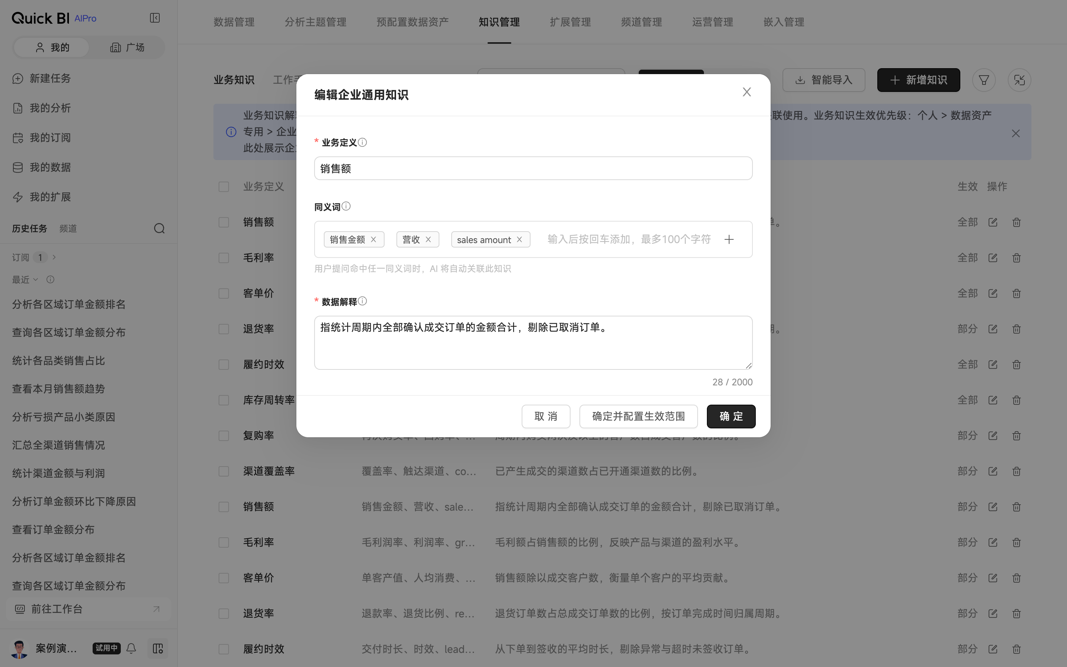Open 前往工作台 link

88,609
